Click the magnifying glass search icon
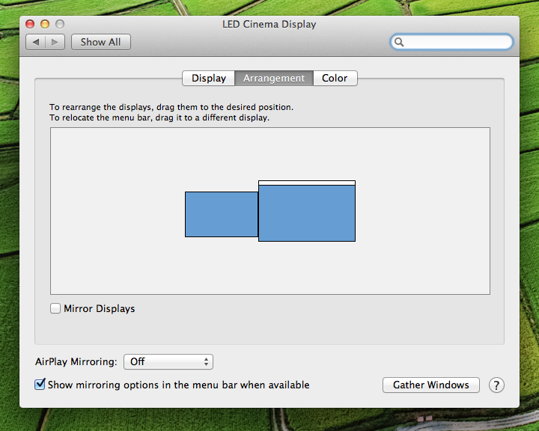This screenshot has width=539, height=431. coord(399,42)
